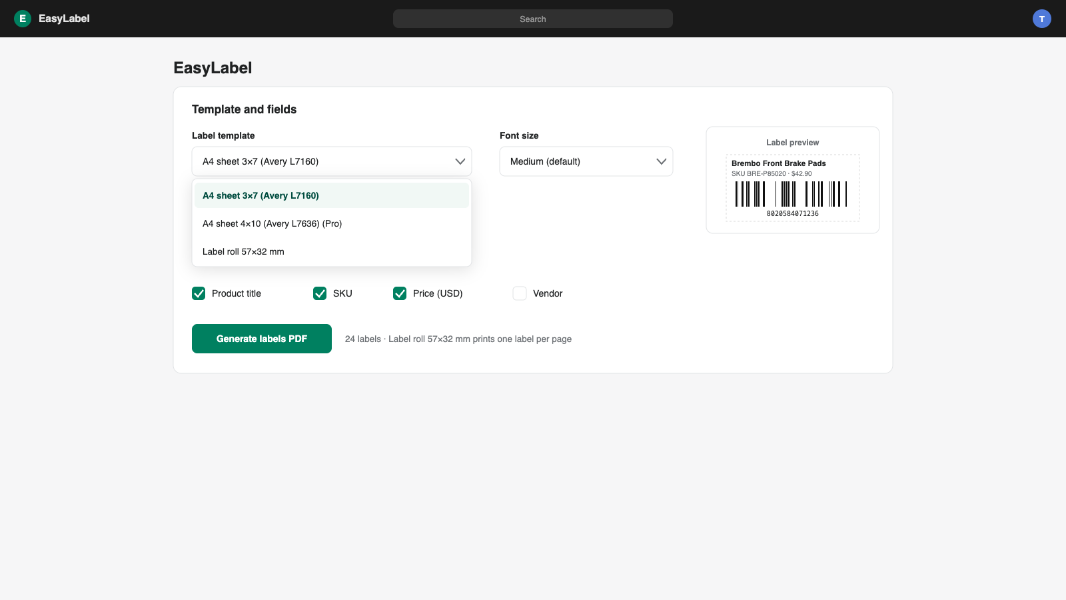The width and height of the screenshot is (1066, 600).
Task: Click the barcode image in label preview
Action: click(792, 194)
